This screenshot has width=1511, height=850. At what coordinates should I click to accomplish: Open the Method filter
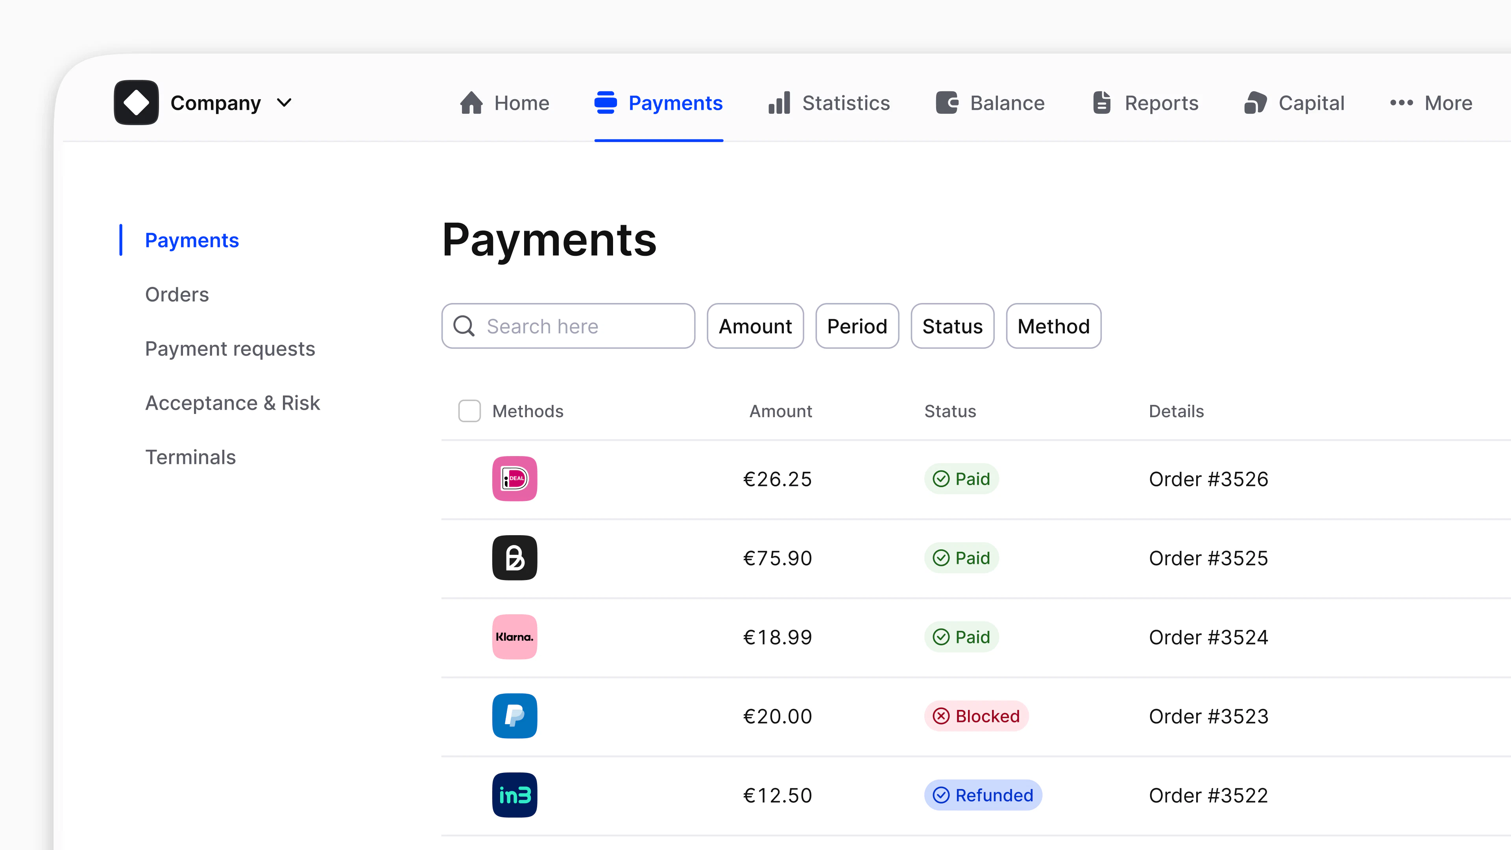click(1053, 326)
